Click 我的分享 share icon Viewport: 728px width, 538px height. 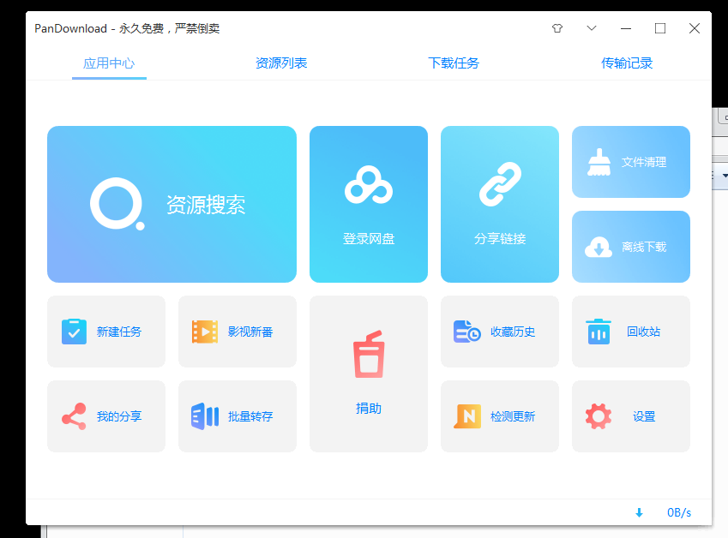coord(75,416)
